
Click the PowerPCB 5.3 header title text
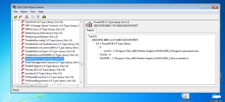pos(111,22)
